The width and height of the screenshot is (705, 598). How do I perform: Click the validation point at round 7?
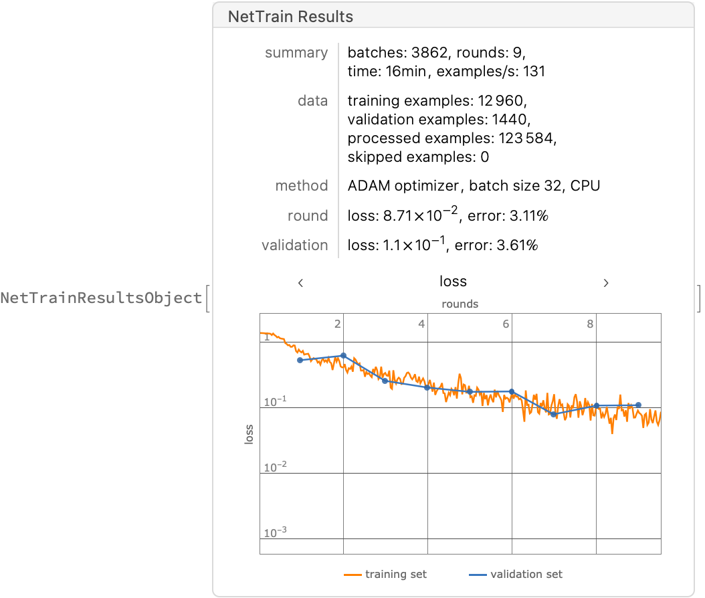[x=554, y=415]
